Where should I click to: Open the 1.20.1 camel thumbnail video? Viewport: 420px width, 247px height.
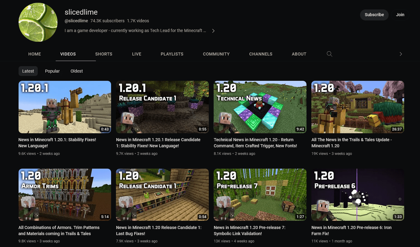pos(65,107)
